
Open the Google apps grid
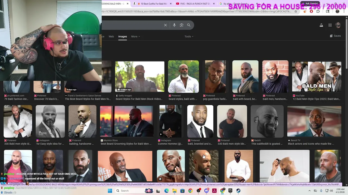330,25
